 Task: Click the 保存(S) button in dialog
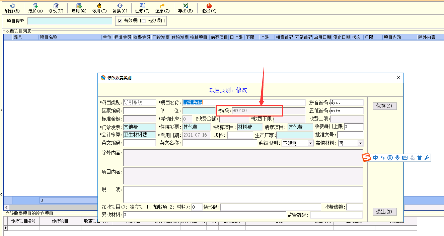384,106
